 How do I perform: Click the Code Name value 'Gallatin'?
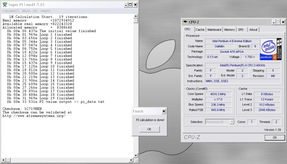[x=220, y=46]
